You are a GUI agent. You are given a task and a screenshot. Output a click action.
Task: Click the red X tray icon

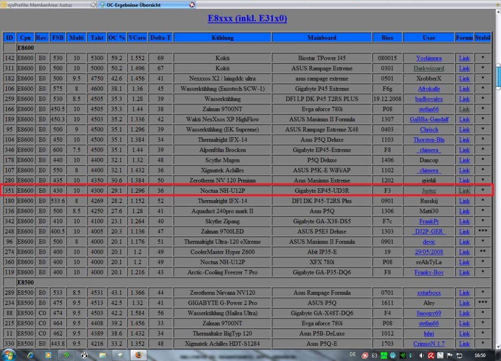tap(365, 356)
